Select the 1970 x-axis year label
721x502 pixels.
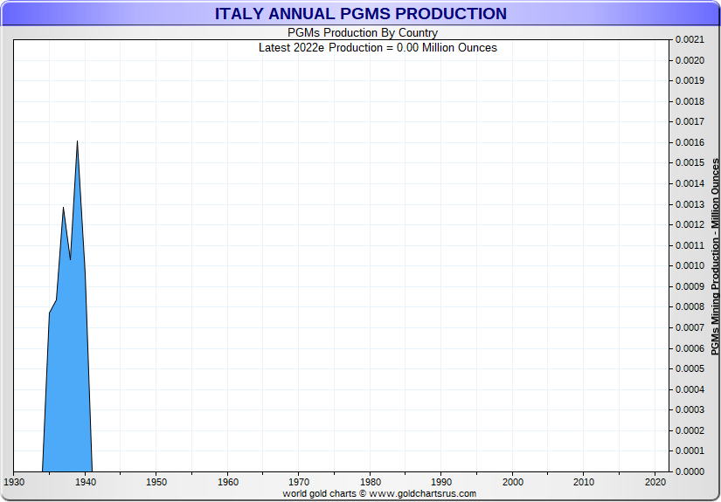coord(299,482)
